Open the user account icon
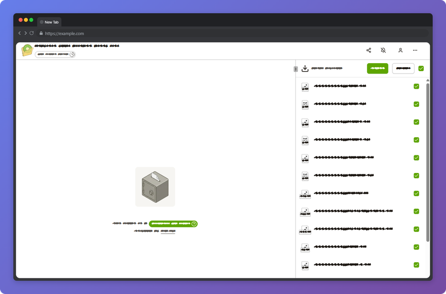446x294 pixels. [x=400, y=50]
